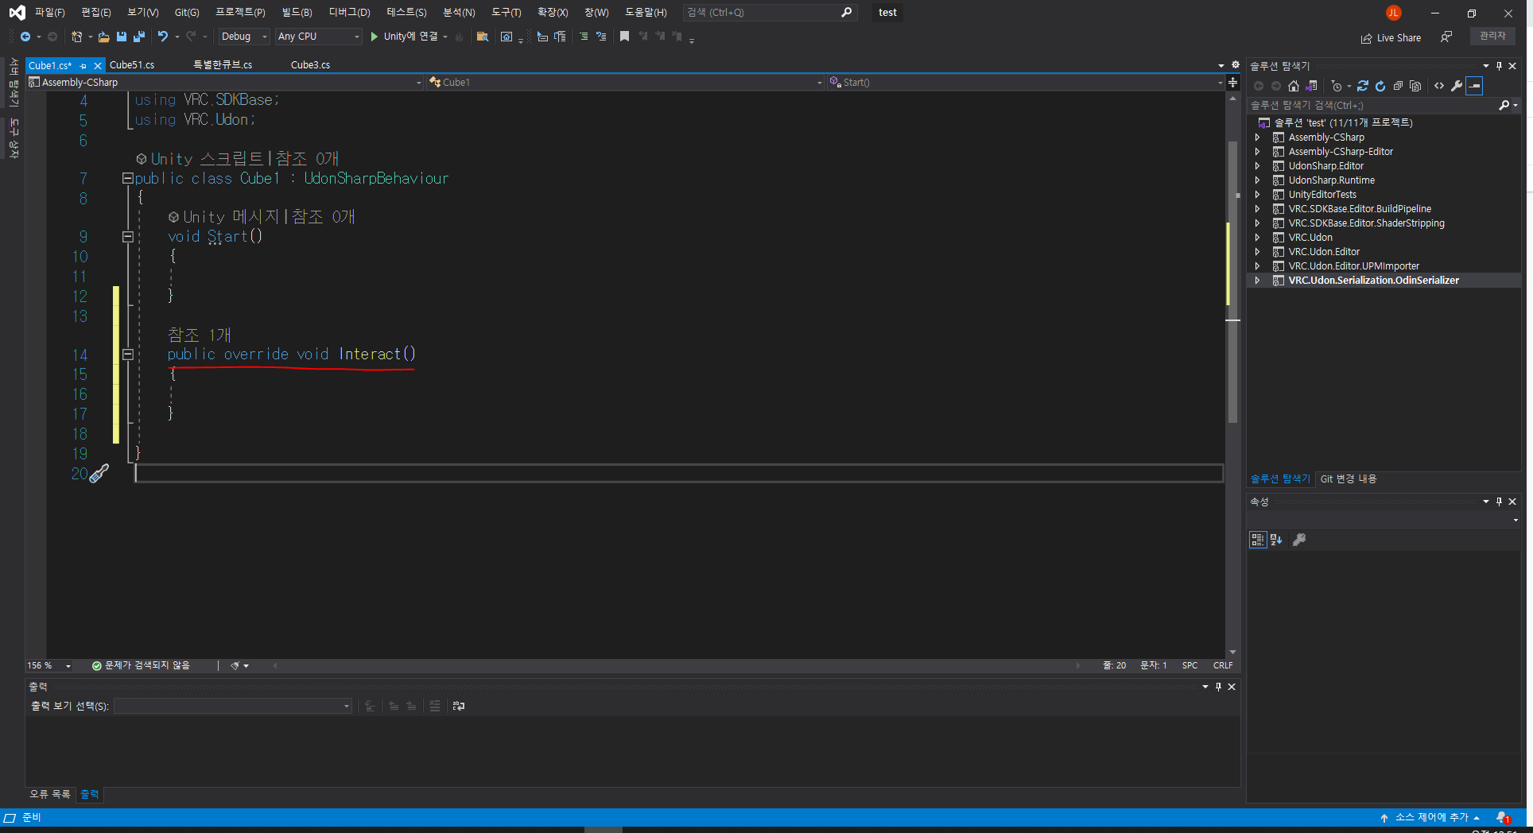1533x833 pixels.
Task: Click the Property Pages wrench in Properties panel
Action: click(1299, 540)
